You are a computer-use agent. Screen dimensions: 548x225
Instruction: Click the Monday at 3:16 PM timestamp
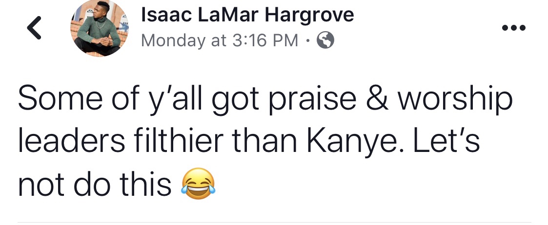coord(219,41)
